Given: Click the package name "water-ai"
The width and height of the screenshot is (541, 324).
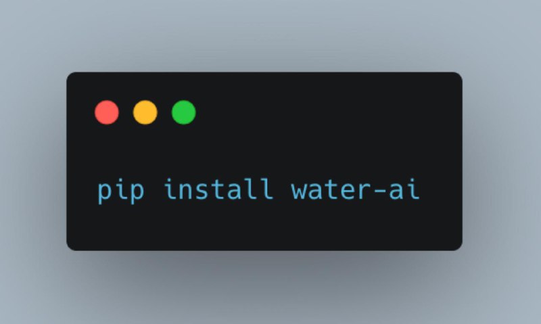Looking at the screenshot, I should coord(356,189).
